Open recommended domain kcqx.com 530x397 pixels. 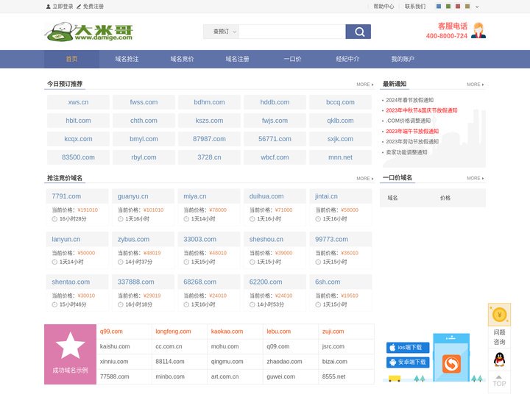tap(79, 139)
